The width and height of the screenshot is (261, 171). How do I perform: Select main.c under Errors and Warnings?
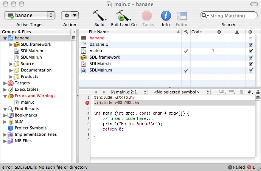(28, 102)
